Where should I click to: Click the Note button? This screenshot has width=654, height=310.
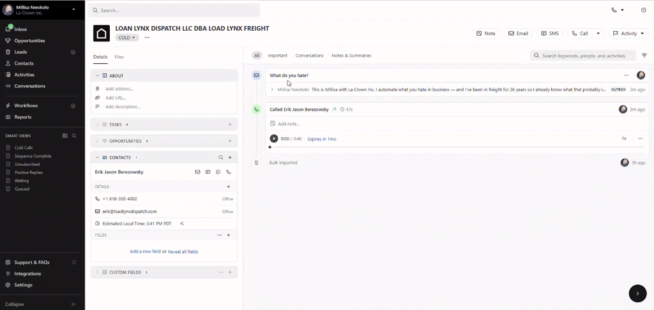pyautogui.click(x=486, y=33)
